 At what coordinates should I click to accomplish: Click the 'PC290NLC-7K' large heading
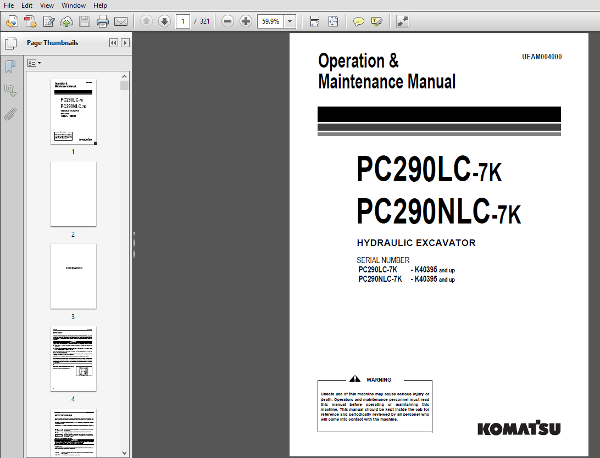tap(438, 211)
